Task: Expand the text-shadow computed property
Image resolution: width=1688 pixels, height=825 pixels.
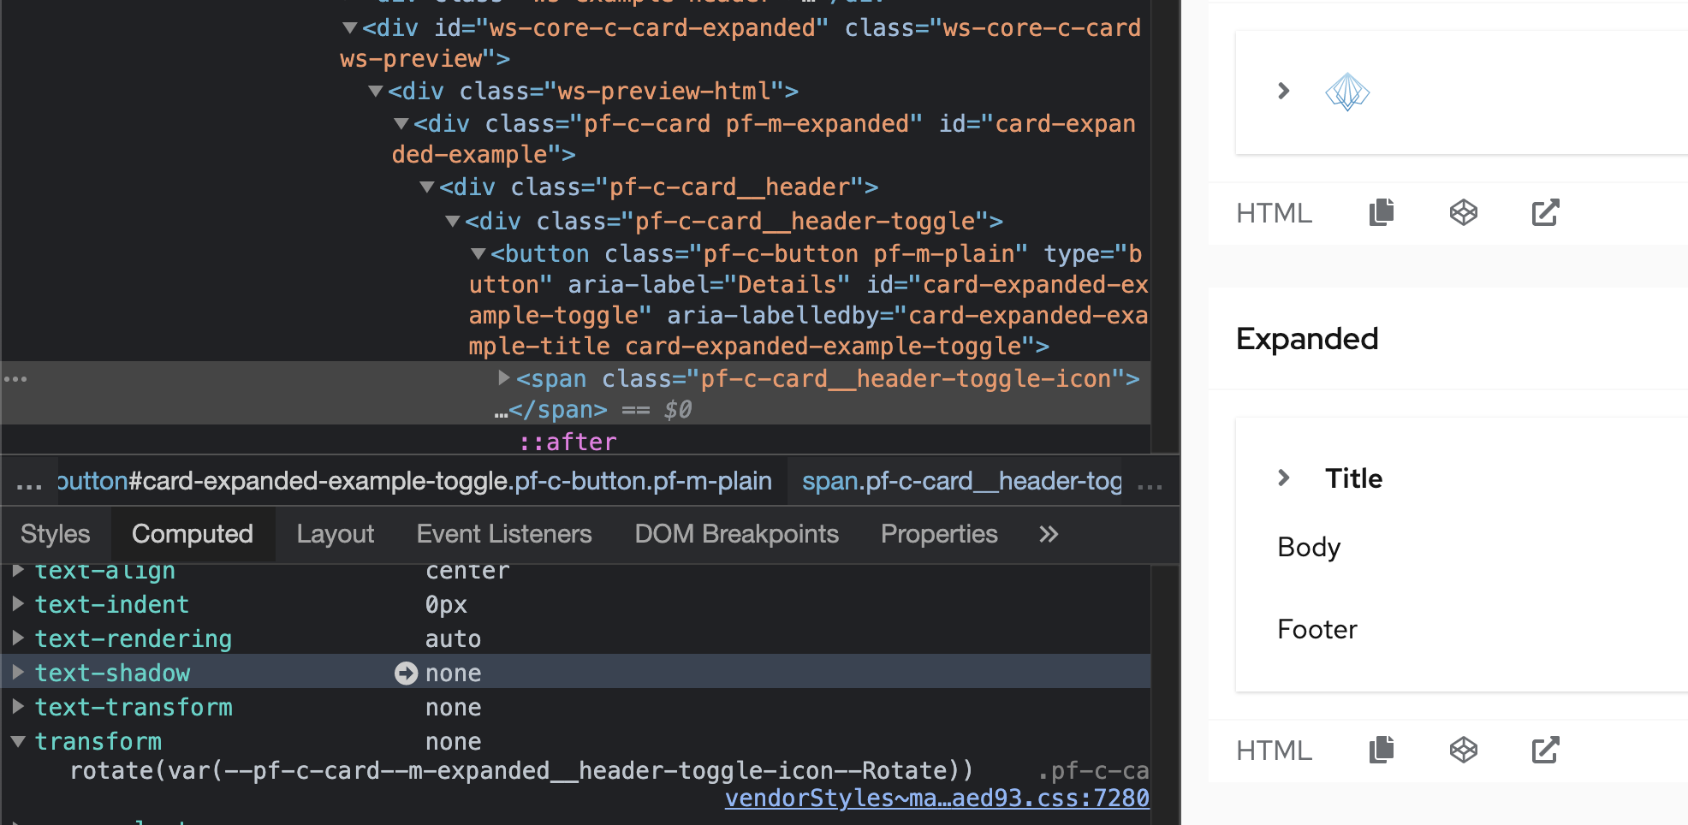Action: (x=17, y=673)
